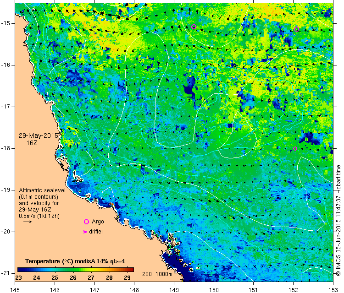The height and width of the screenshot is (293, 344).
Task: Click the temperature color bar
Action: pos(76,270)
